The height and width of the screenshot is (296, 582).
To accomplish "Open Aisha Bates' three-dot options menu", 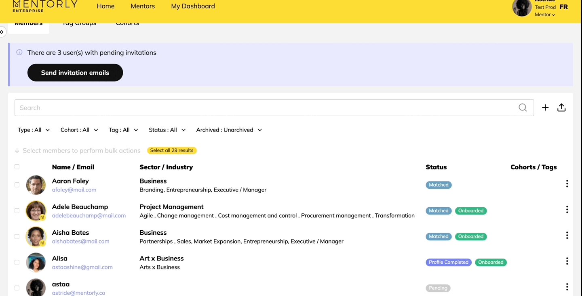I will point(567,236).
